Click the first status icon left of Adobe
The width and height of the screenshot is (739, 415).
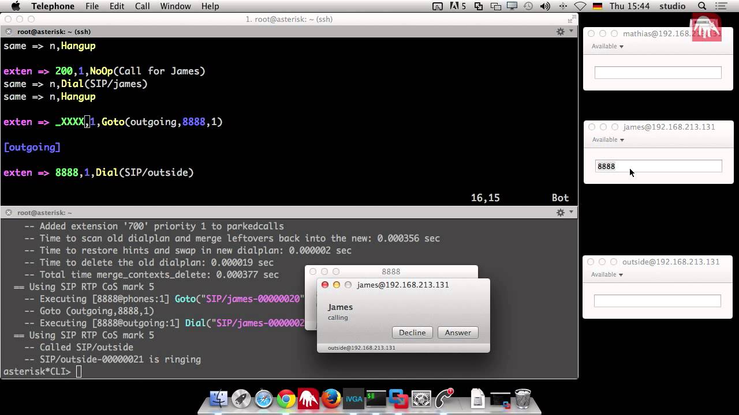coord(438,6)
